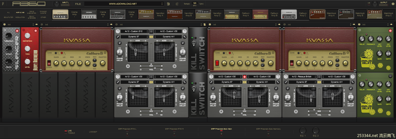The width and height of the screenshot is (396, 139).
Task: Click the undo arrow icon in the top bar
Action: tap(168, 4)
